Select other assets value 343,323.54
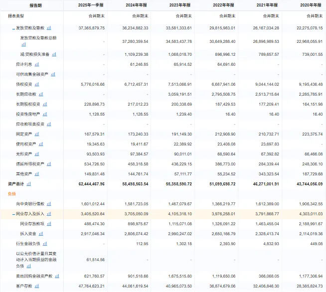Viewport: 326px width, 292px height. (x=269, y=174)
